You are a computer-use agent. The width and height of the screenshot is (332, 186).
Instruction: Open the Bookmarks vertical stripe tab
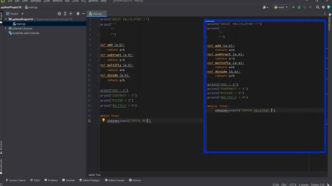(1, 166)
